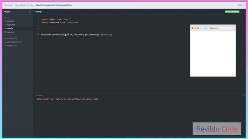The image size is (248, 139).
Task: Click the import React code line
Action: point(56,19)
